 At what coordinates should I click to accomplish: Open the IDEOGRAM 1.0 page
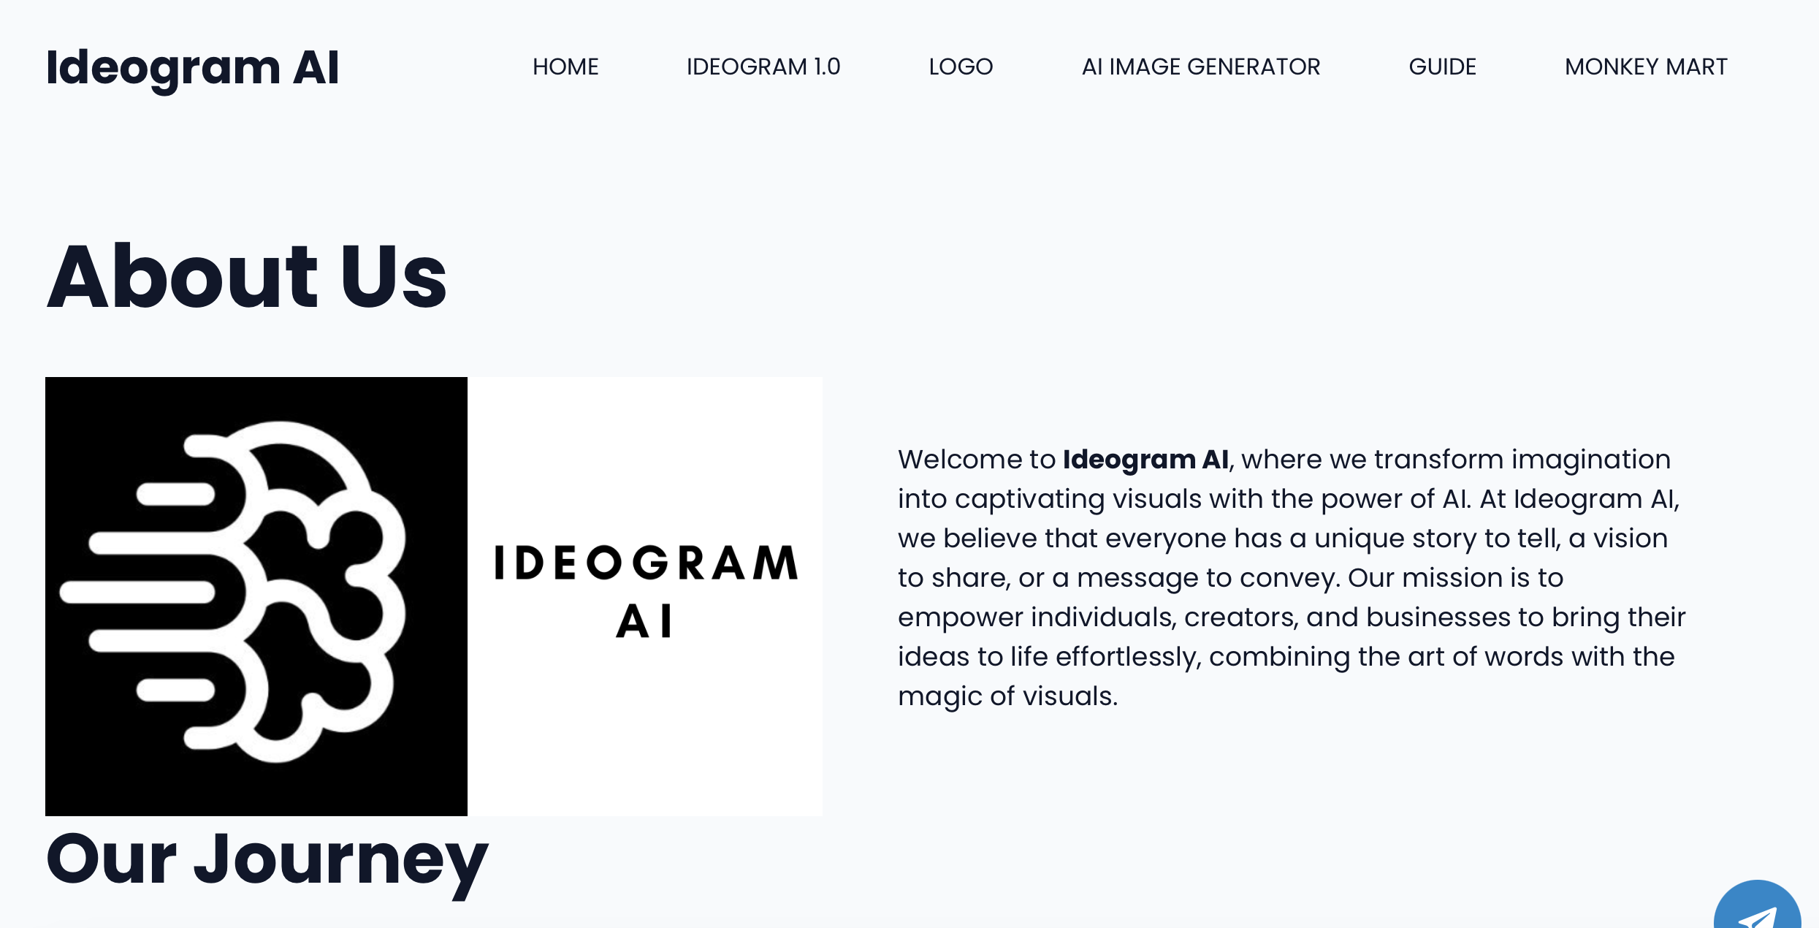[763, 66]
